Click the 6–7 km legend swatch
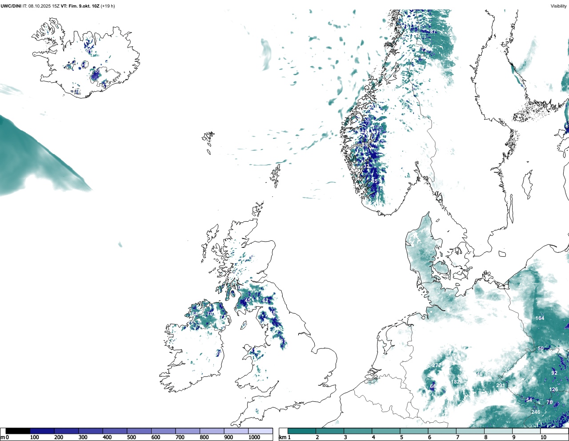The height and width of the screenshot is (441, 569). pyautogui.click(x=442, y=431)
